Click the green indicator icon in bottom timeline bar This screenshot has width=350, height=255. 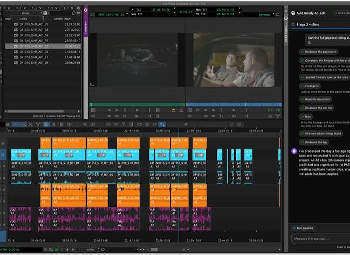pos(57,249)
